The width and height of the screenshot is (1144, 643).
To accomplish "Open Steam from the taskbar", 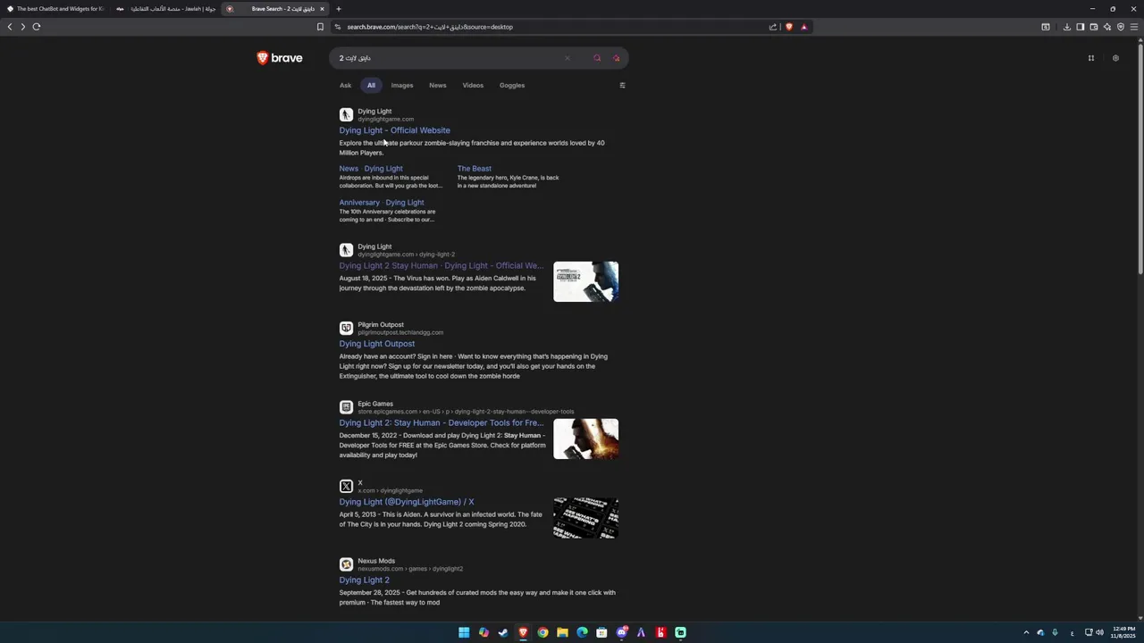I will pyautogui.click(x=503, y=632).
